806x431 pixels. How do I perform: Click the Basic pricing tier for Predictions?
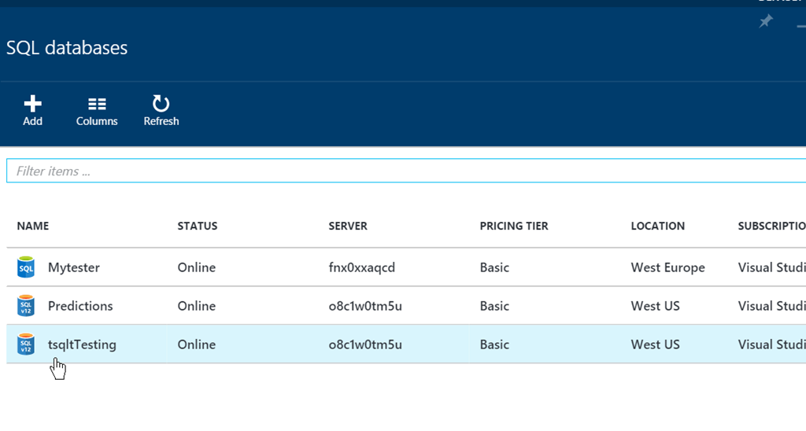pos(494,306)
